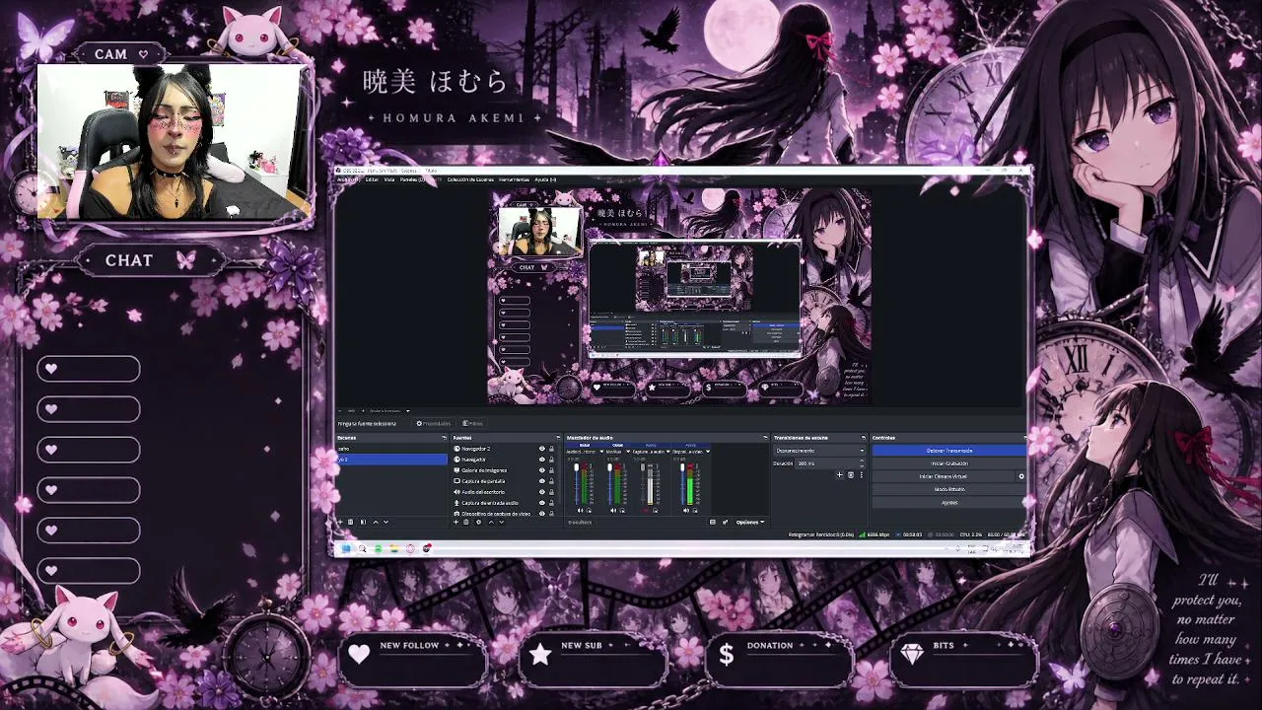Move the scene up in Escenas panel

coord(375,522)
